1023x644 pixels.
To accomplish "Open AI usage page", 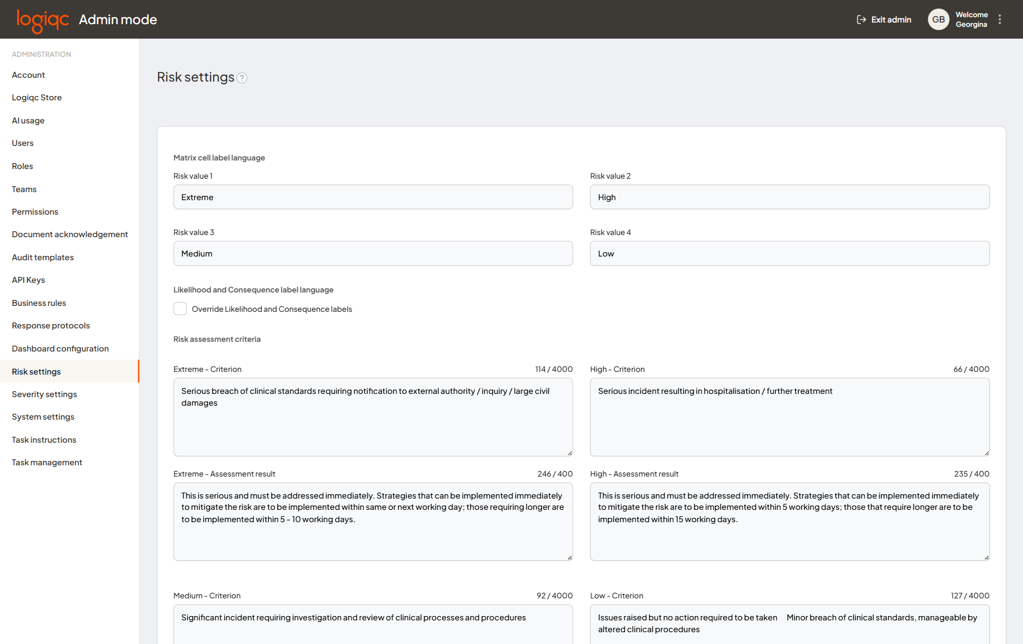I will (28, 121).
